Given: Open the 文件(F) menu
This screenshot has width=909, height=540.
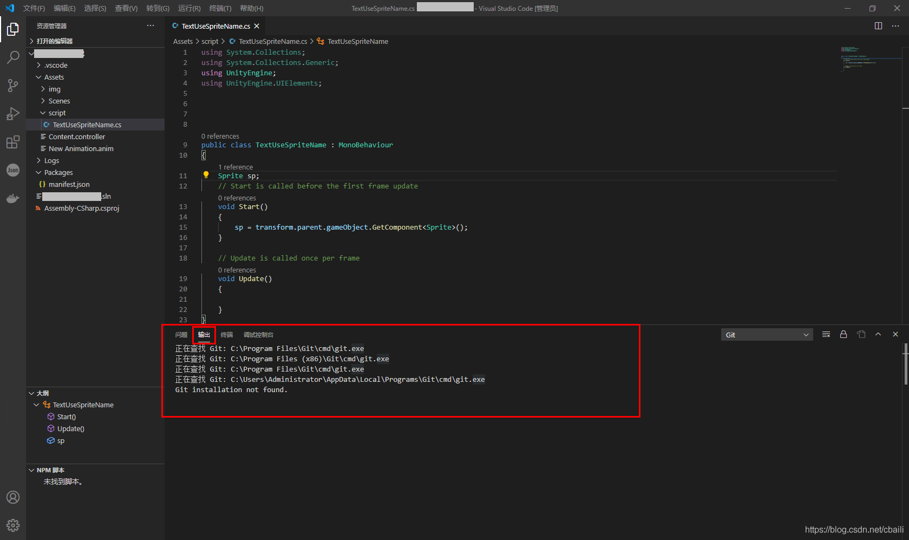Looking at the screenshot, I should 34,8.
